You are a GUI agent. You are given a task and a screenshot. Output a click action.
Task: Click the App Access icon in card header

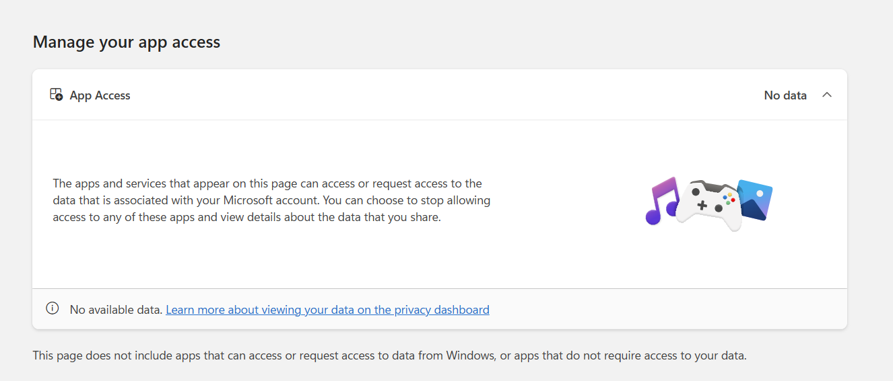pos(56,95)
